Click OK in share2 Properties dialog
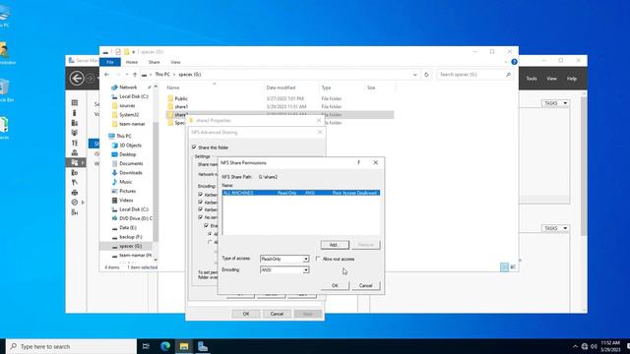The height and width of the screenshot is (354, 630). tap(246, 314)
